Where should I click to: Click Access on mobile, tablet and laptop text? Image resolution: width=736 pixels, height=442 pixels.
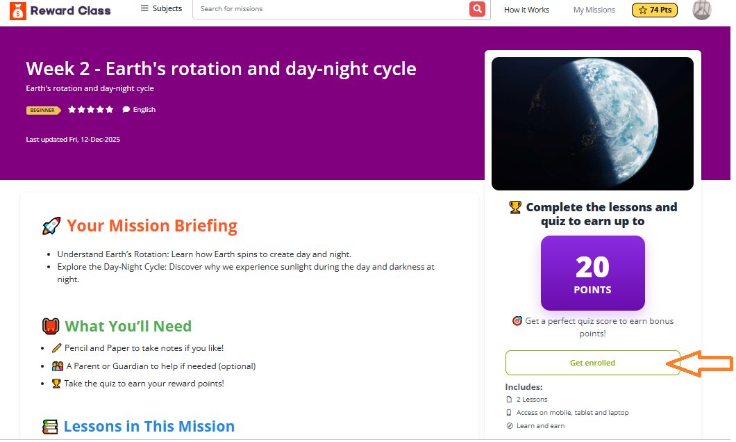[572, 412]
